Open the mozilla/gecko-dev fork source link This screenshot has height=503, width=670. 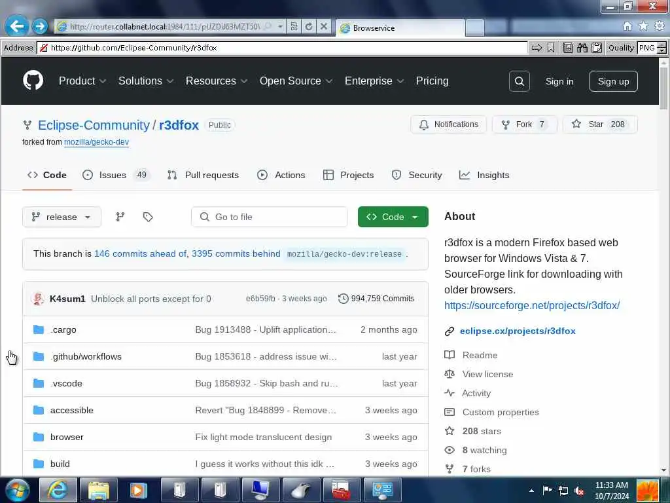click(x=96, y=142)
